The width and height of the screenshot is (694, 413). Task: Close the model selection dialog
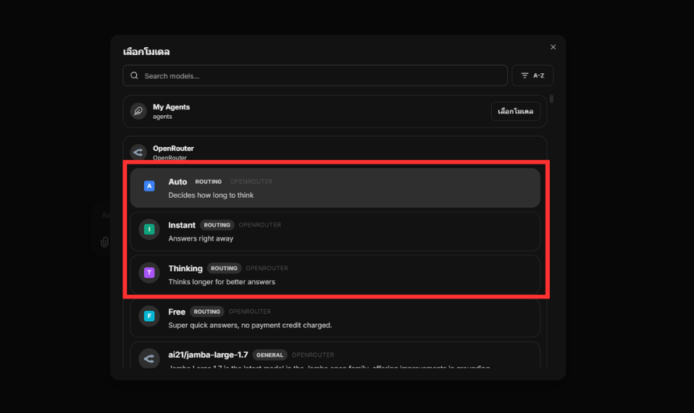click(553, 47)
